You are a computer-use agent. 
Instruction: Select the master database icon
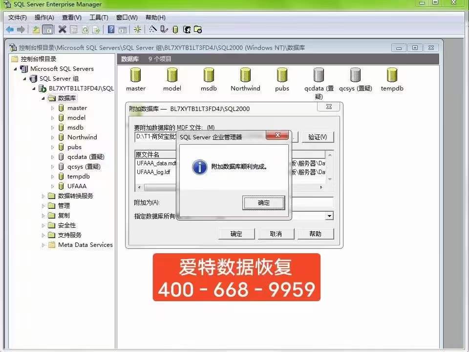tap(135, 76)
